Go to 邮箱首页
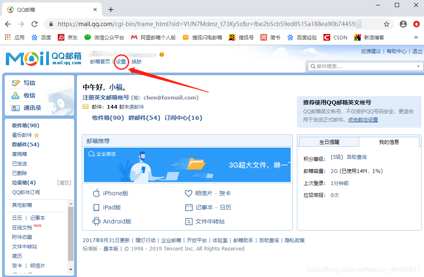Screen dimensions: 424x277 click(100, 61)
